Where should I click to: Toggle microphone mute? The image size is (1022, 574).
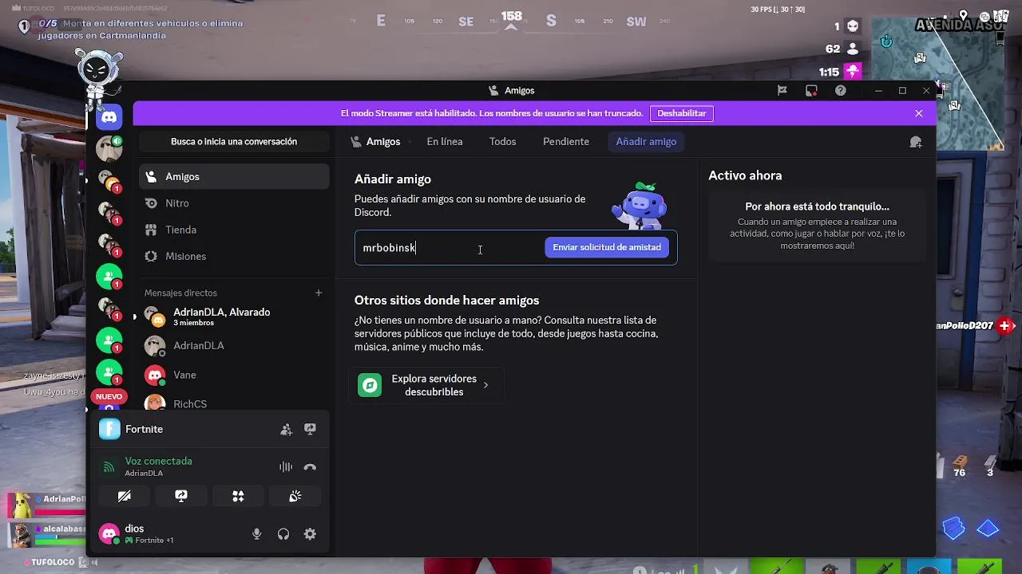[256, 534]
